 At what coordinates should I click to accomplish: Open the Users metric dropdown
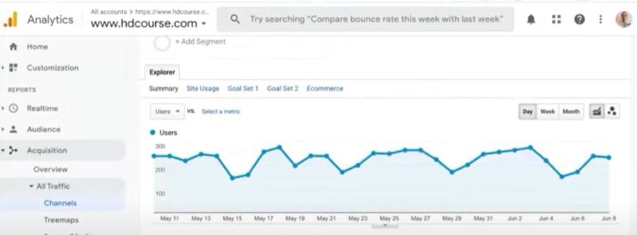pyautogui.click(x=167, y=112)
